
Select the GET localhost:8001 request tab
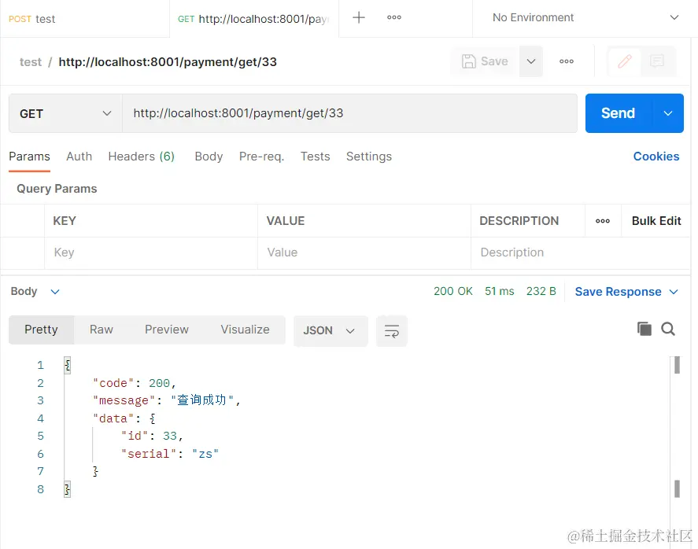pos(253,19)
